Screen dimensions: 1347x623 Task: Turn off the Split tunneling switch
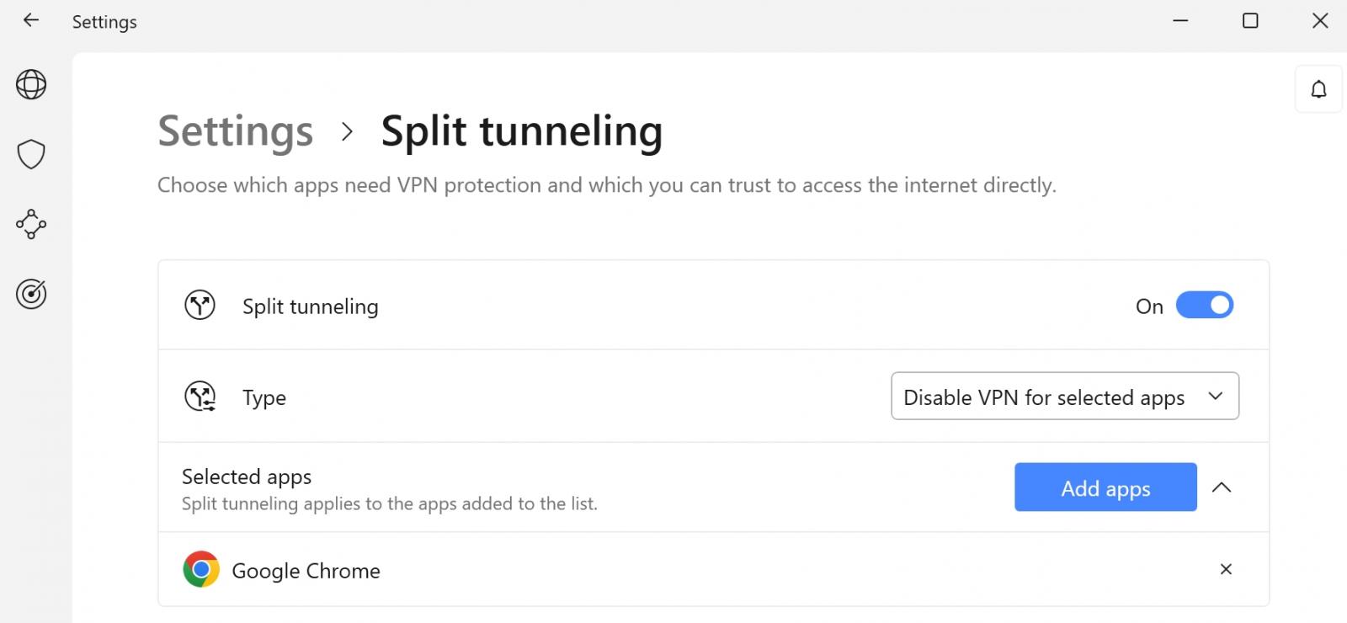coord(1204,305)
